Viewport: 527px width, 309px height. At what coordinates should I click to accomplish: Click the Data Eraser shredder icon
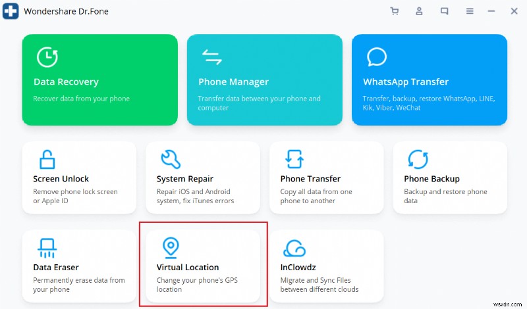click(47, 248)
